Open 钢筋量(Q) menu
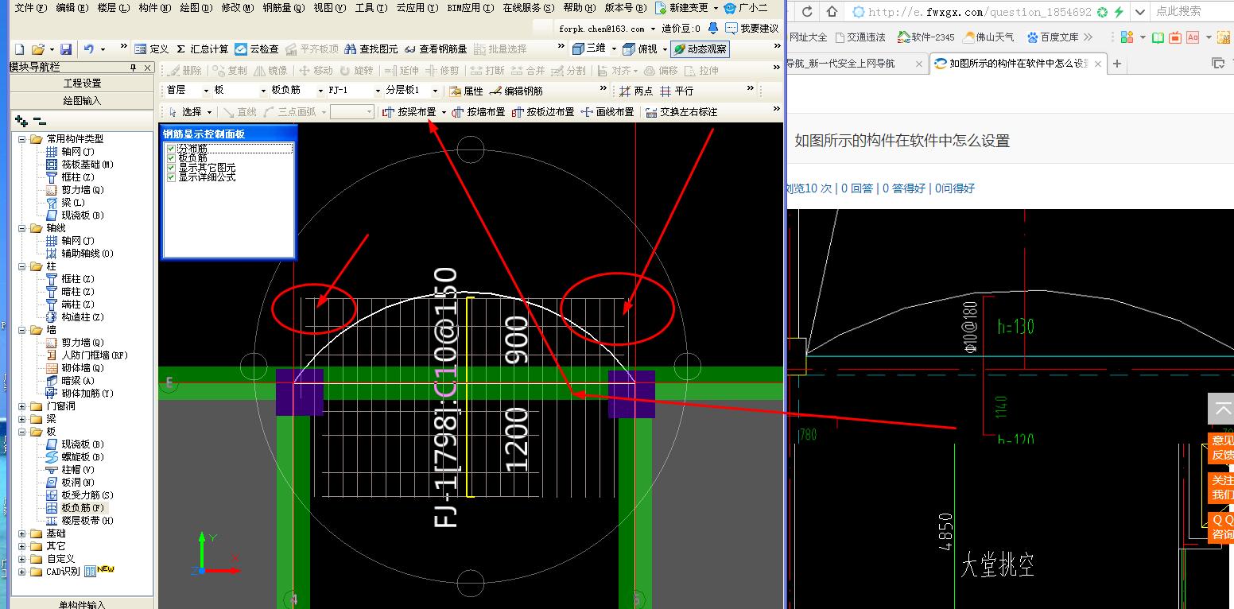The image size is (1234, 609). [x=284, y=8]
